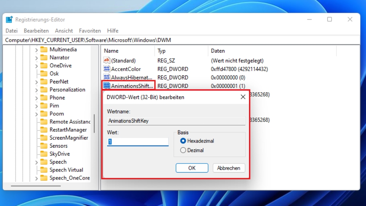Open the Favoriten menu
Viewport: 366px width, 206px height.
click(x=90, y=30)
